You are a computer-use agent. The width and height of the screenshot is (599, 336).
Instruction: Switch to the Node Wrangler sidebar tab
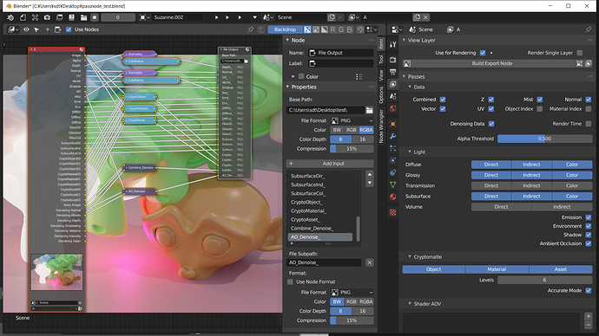[381, 126]
